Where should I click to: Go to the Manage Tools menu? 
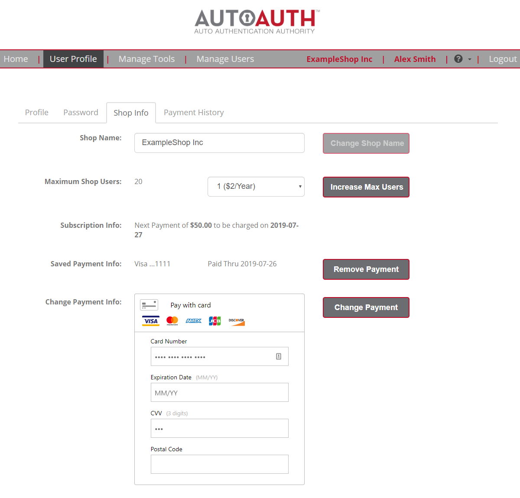[x=146, y=58]
